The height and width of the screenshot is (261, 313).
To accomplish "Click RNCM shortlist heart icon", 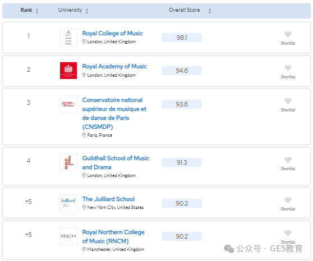I will pyautogui.click(x=288, y=233).
